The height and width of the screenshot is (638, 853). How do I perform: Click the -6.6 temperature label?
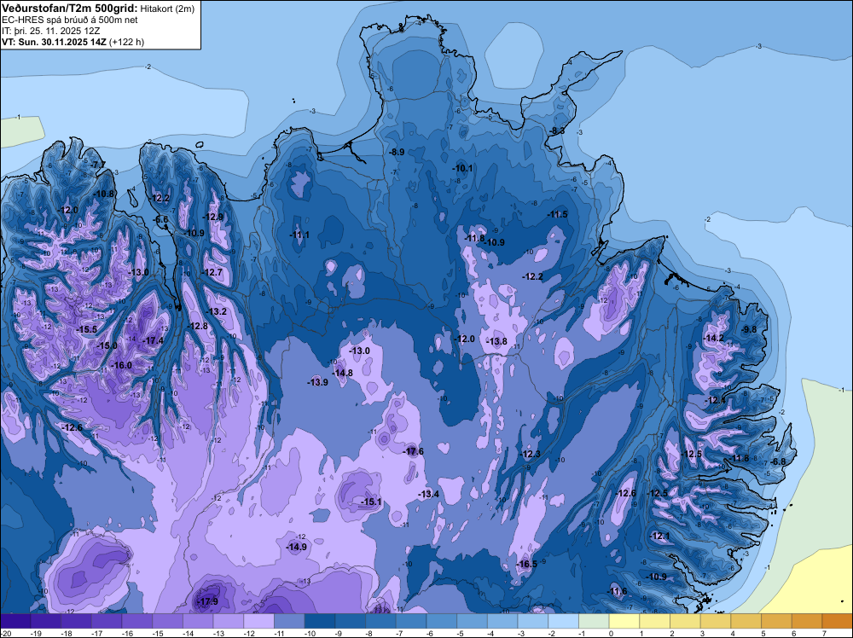pyautogui.click(x=161, y=220)
